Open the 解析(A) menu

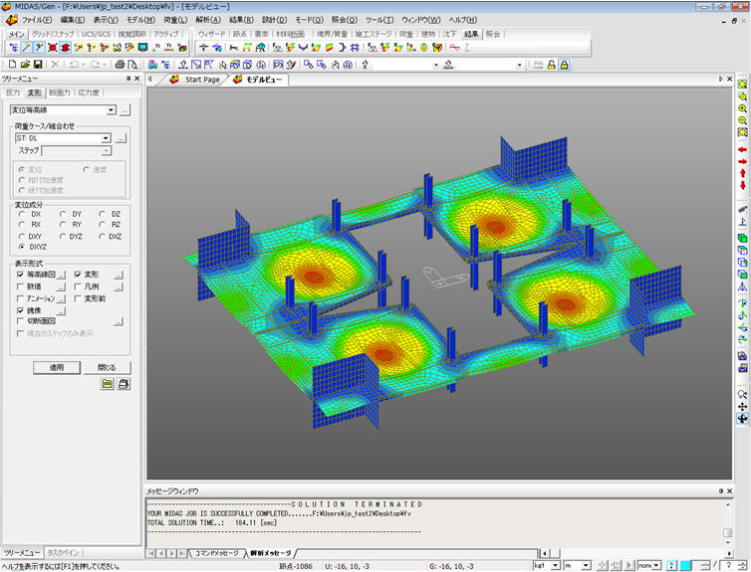208,20
